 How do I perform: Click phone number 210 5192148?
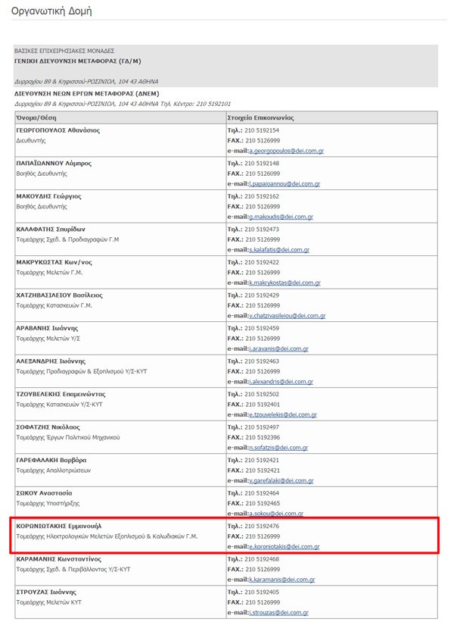tap(262, 163)
